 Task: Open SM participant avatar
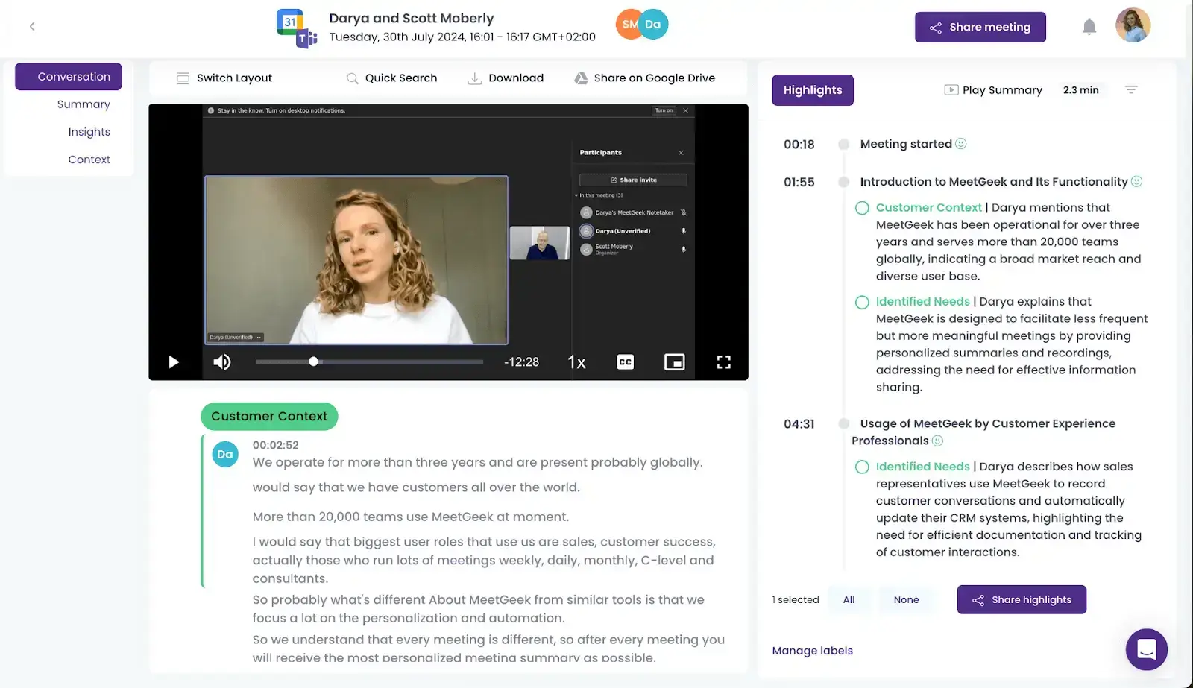point(628,25)
